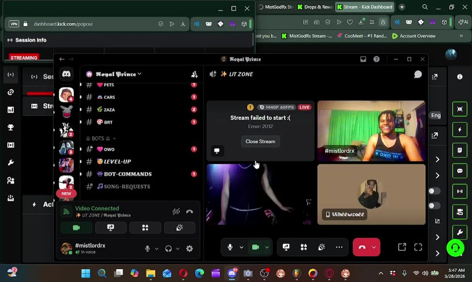
Task: Open the OWO bot channel
Action: (140, 149)
